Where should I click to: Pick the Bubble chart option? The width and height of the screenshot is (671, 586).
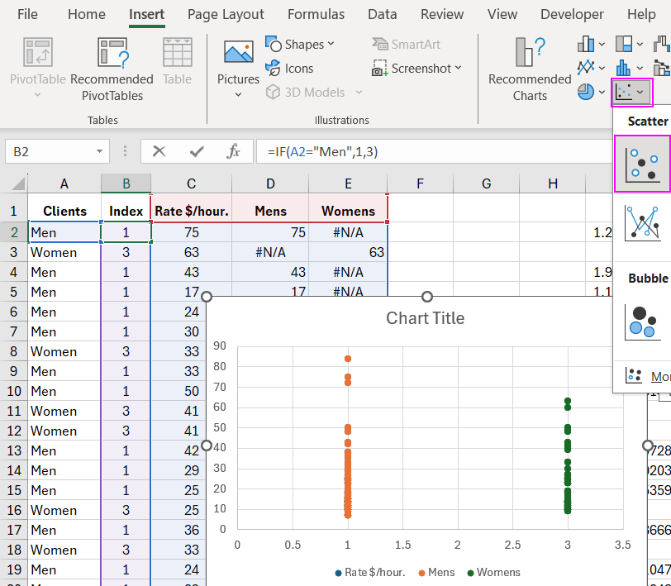click(x=642, y=322)
